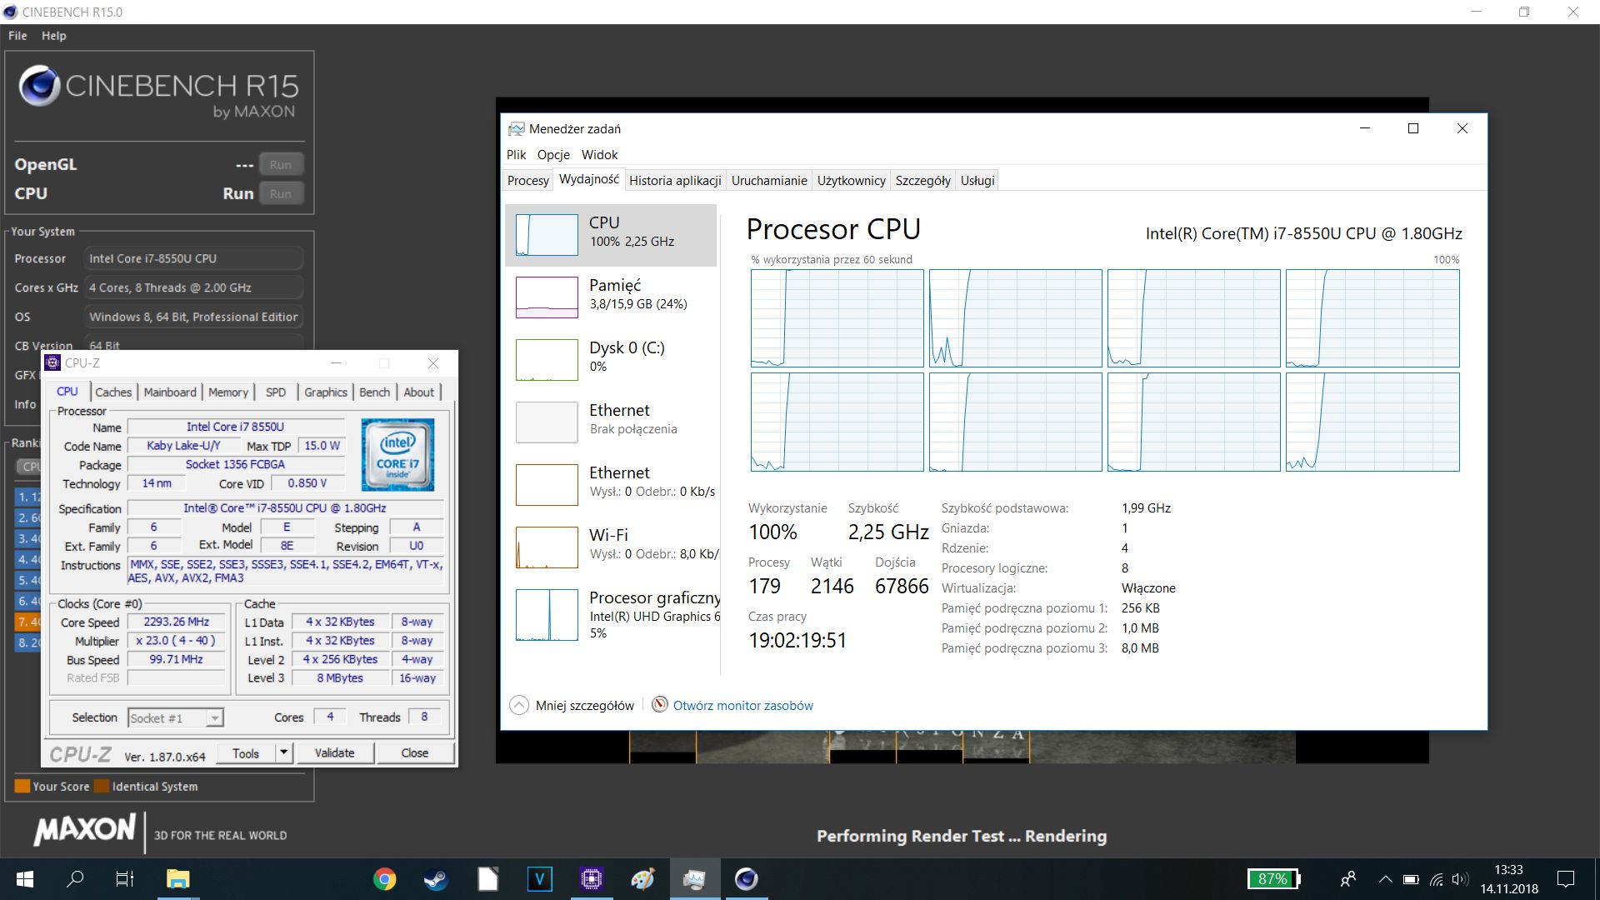Switch to the Usługi tab
Image resolution: width=1600 pixels, height=900 pixels.
coord(977,181)
